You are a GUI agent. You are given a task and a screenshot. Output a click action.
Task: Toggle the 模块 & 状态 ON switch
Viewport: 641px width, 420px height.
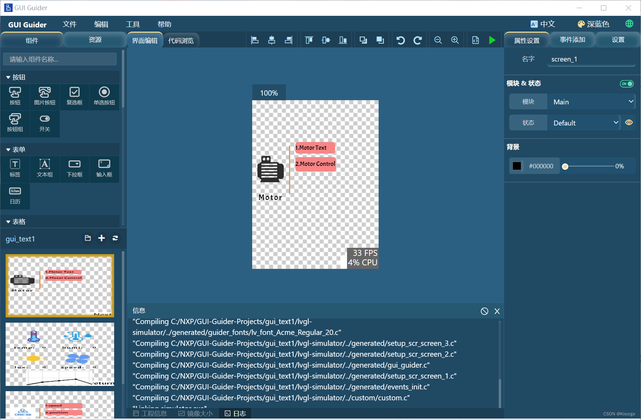(627, 84)
